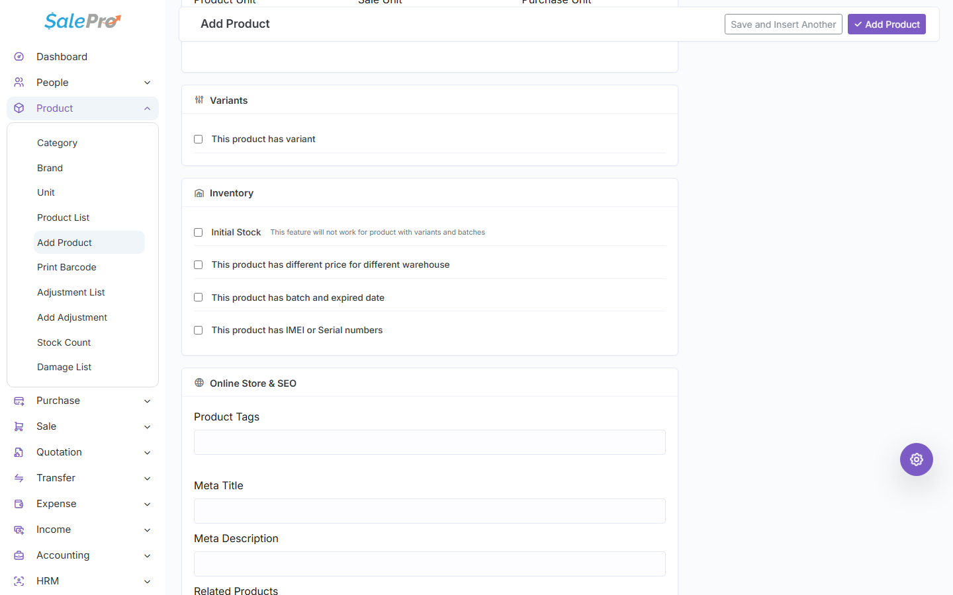This screenshot has height=595, width=953.
Task: Click the Quotation document icon
Action: click(x=19, y=453)
